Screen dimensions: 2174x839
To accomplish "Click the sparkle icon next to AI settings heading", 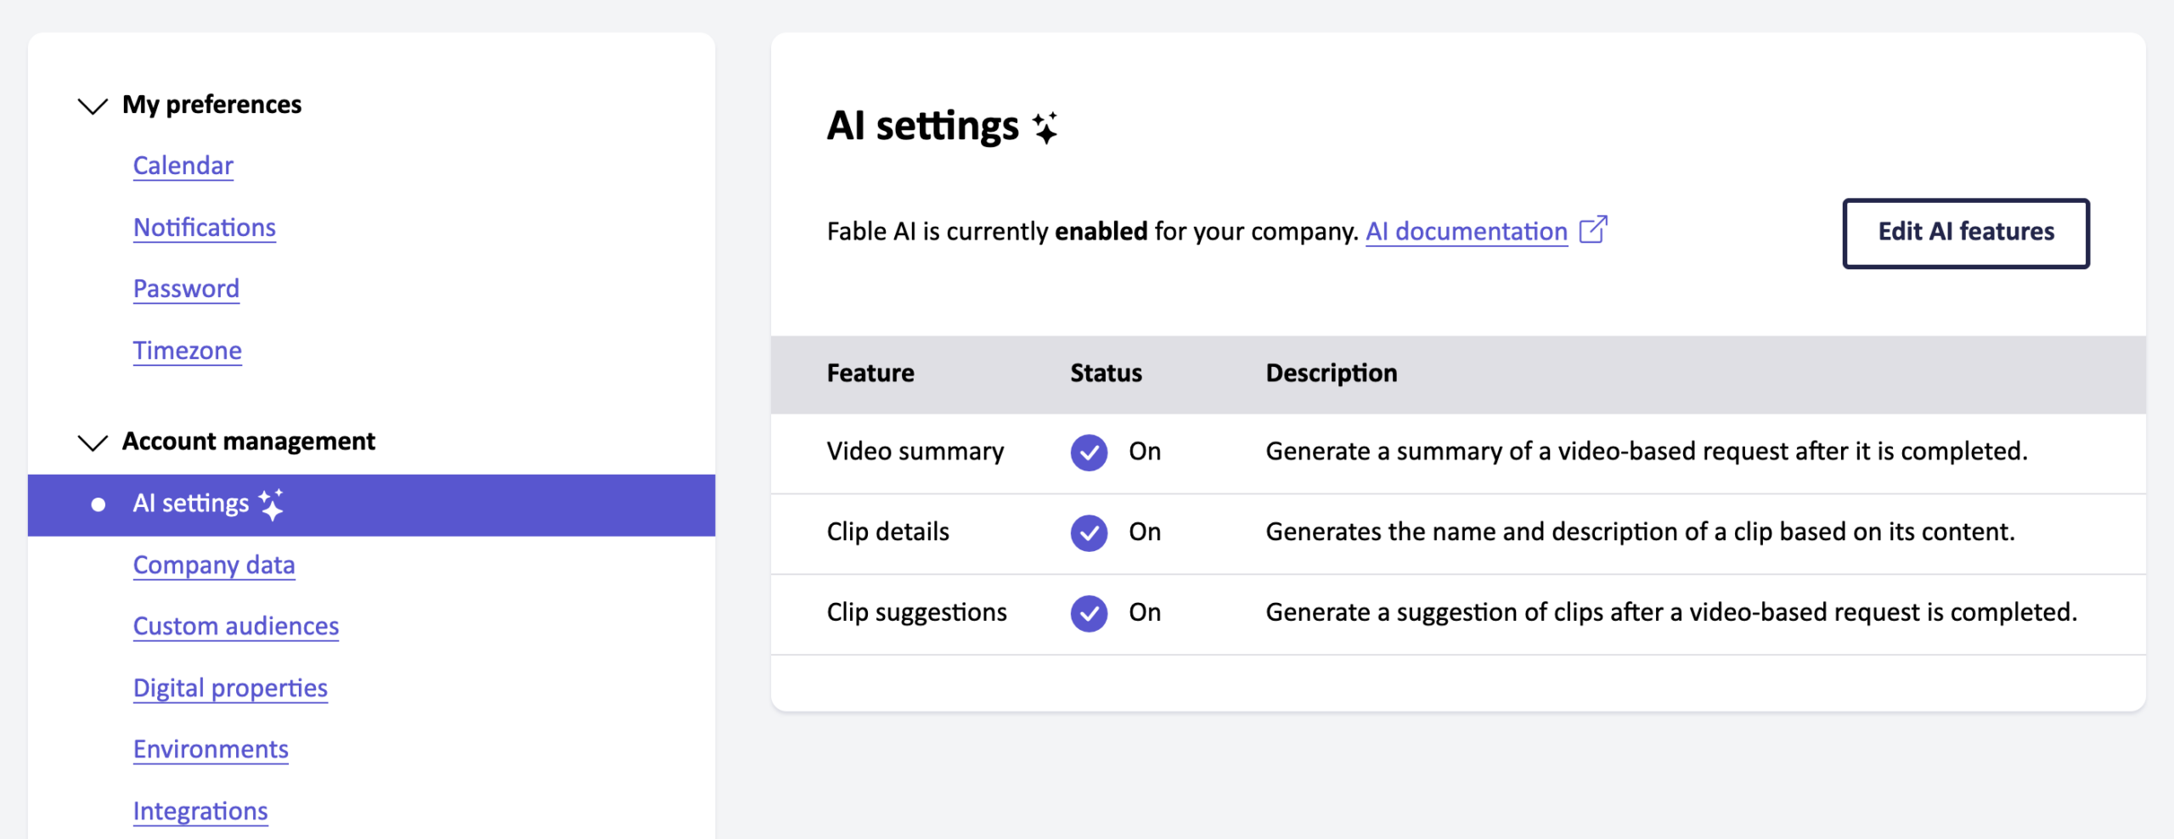I will [x=1045, y=127].
